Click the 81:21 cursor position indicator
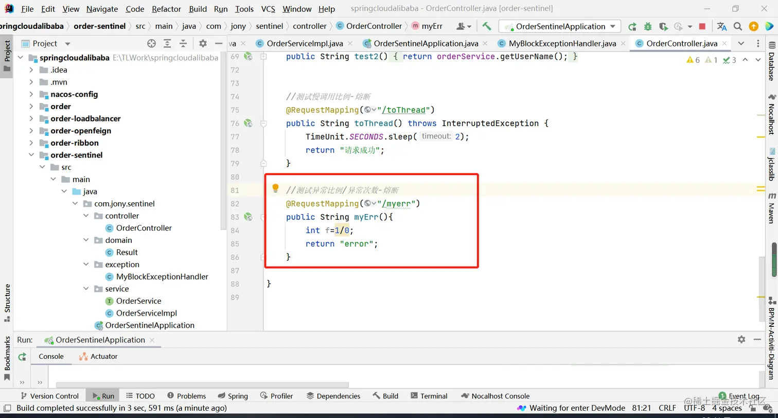778x418 pixels. 641,408
